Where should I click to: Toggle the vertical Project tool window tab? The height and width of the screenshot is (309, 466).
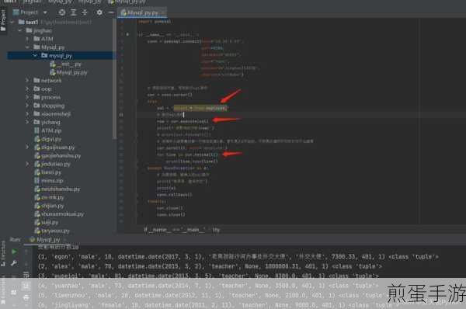tap(3, 20)
